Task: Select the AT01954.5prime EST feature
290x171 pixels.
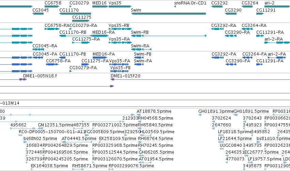Action: (145, 162)
